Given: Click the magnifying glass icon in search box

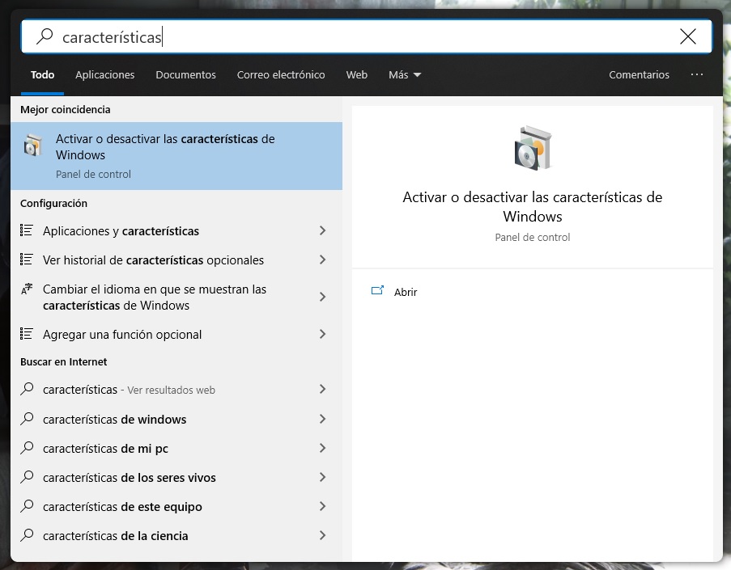Looking at the screenshot, I should [x=45, y=36].
